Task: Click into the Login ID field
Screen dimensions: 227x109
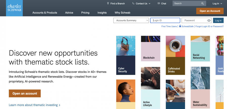Action: (165, 20)
